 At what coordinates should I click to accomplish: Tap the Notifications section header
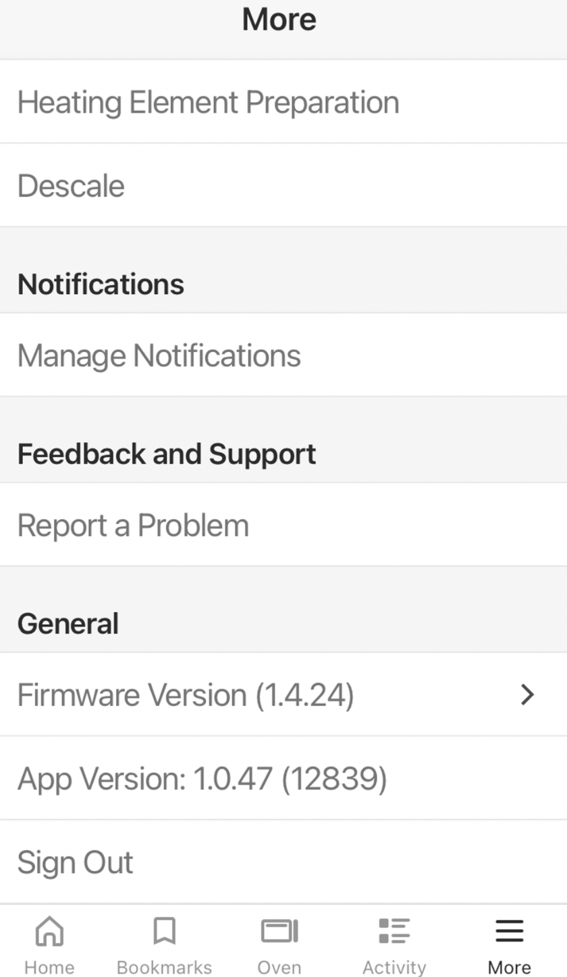(x=101, y=284)
